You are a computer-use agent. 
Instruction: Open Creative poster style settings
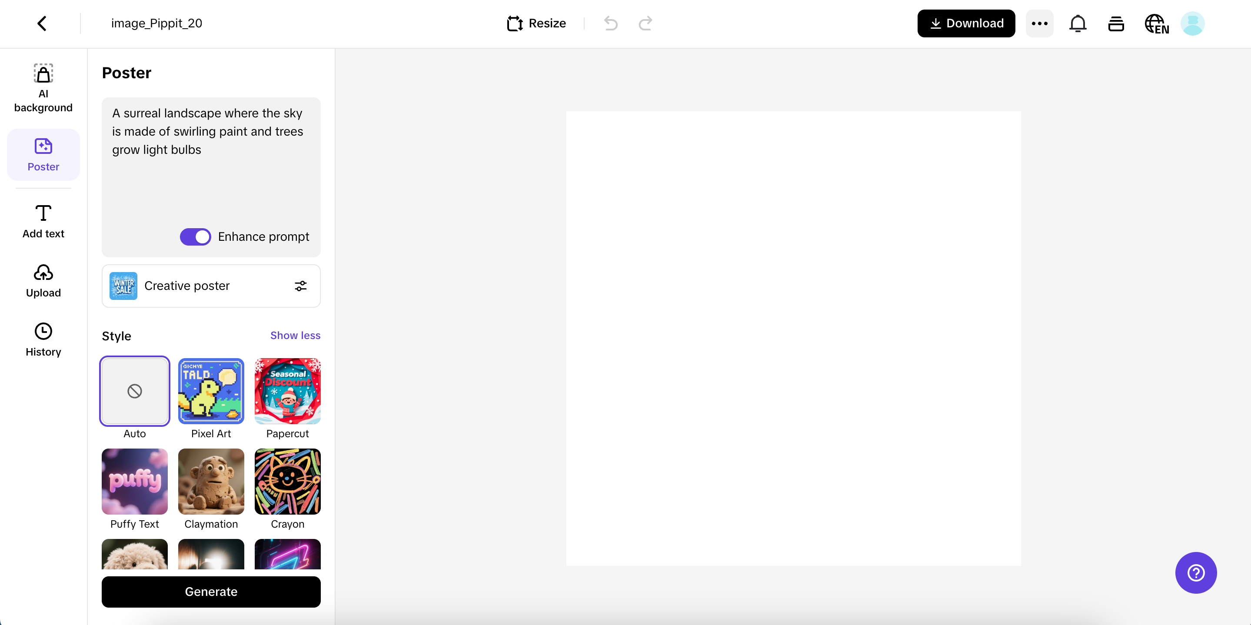[301, 286]
